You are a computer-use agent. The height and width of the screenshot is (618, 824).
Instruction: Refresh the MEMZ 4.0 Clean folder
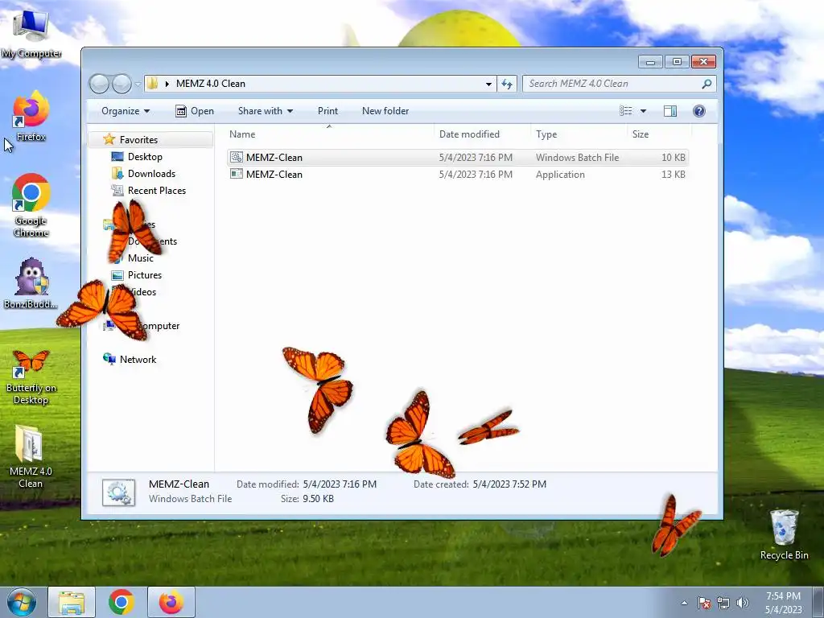(507, 84)
